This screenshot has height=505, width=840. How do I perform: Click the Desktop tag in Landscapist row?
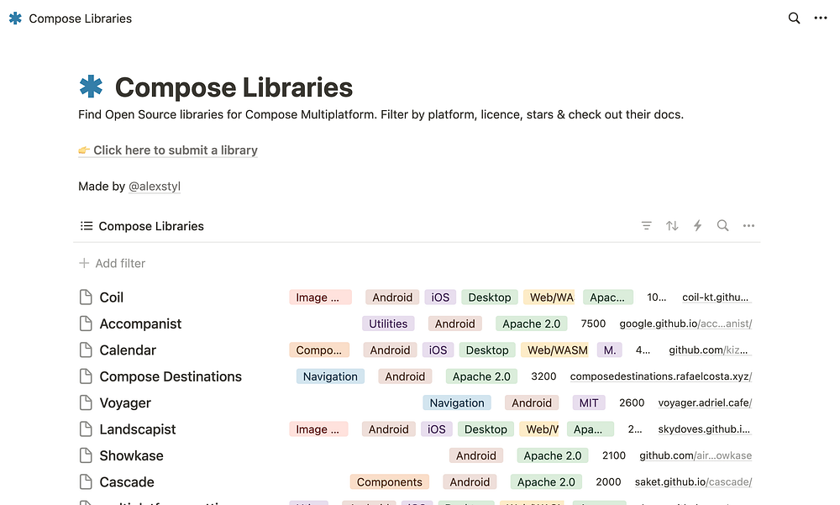tap(486, 429)
